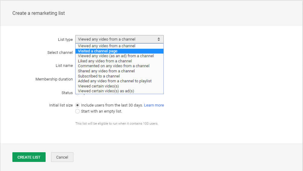The image size is (303, 171).
Task: Choose 'Added any video from a channel to playlist'
Action: (115, 81)
